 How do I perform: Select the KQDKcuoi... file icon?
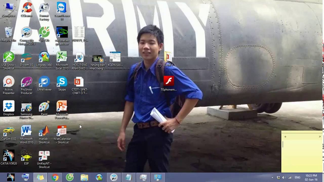click(x=115, y=59)
